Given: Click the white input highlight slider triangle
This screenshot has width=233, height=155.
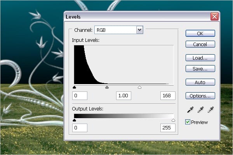Looking at the screenshot, I should tap(140, 88).
